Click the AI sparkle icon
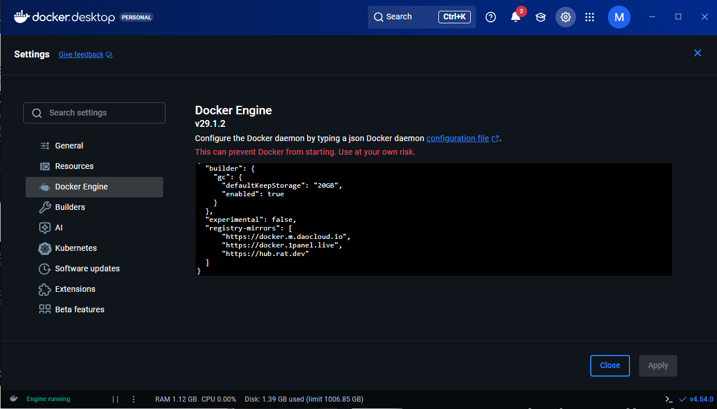 coord(45,228)
